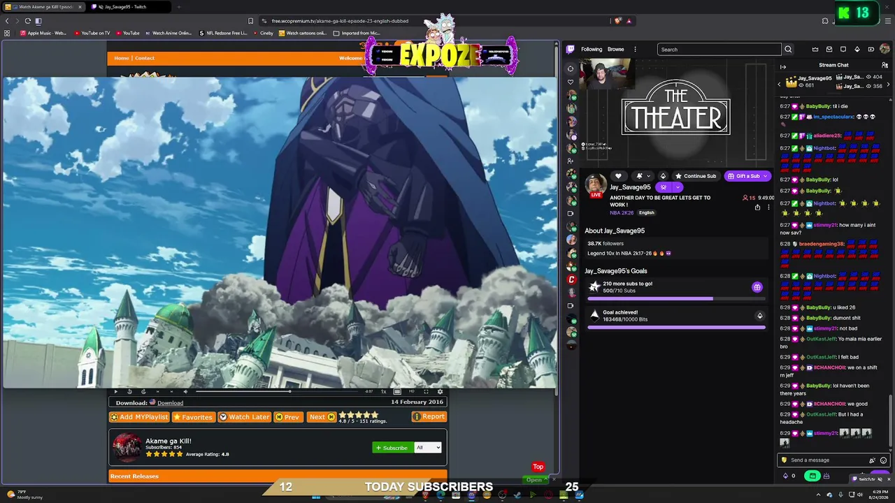Click the Twitch Search field

(719, 50)
